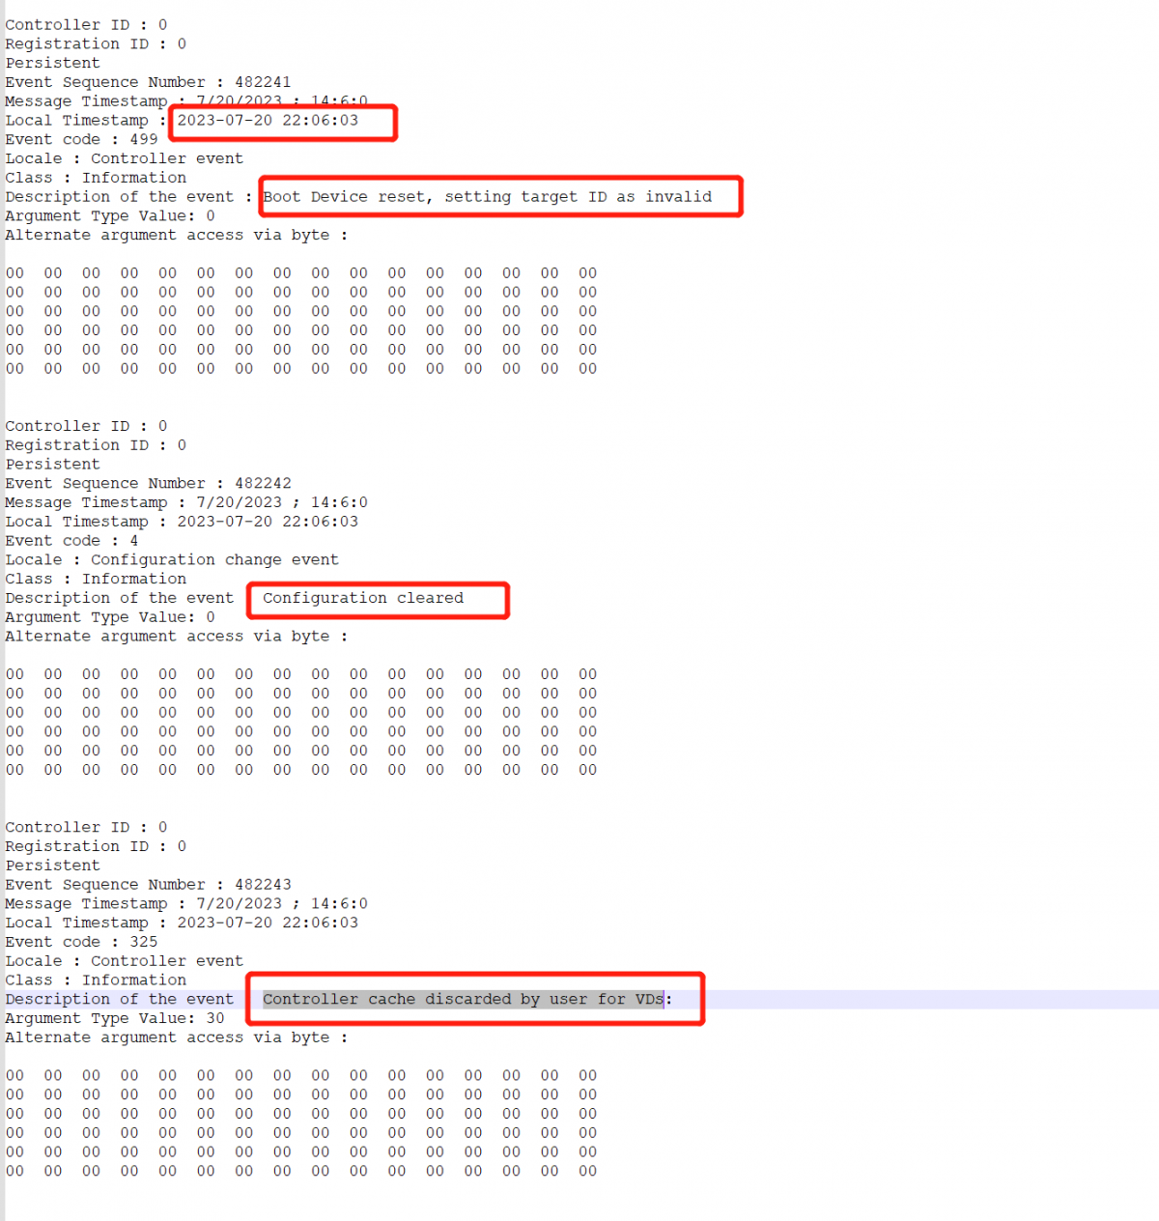Click 'Locale : Controller event' under event code 325

pos(124,961)
